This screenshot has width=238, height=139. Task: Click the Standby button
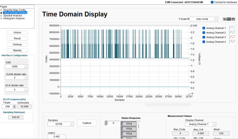click(x=17, y=50)
